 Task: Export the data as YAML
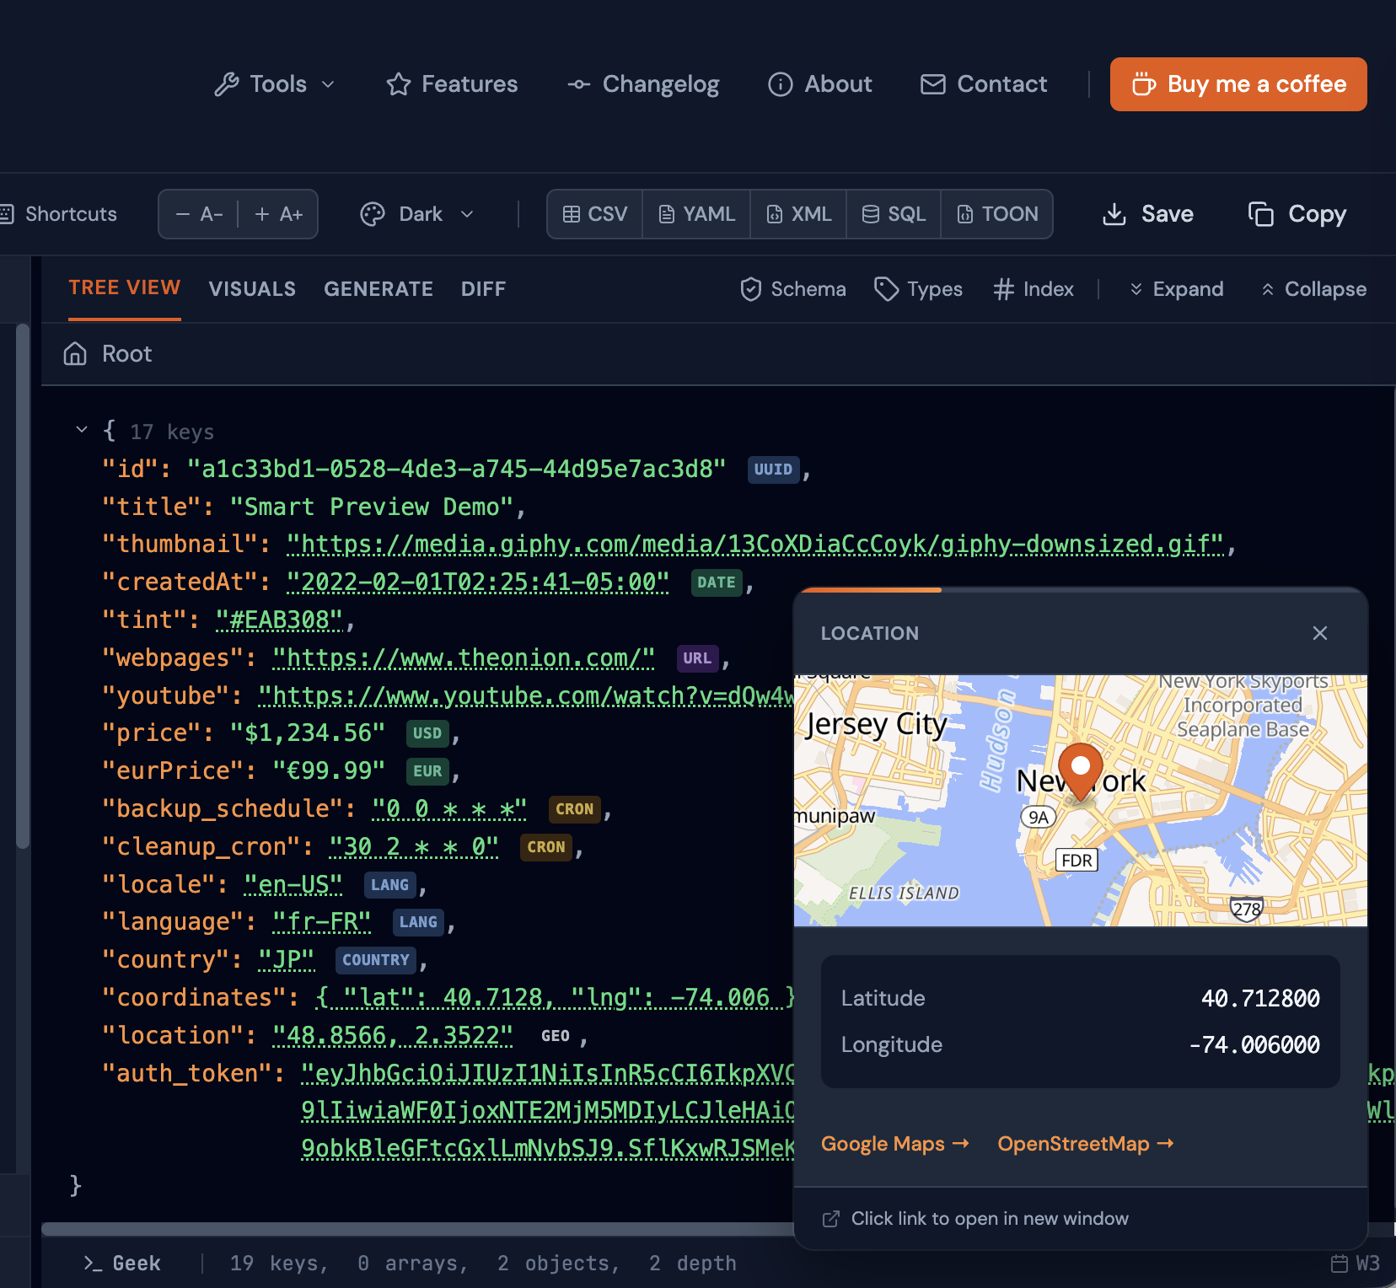coord(695,214)
